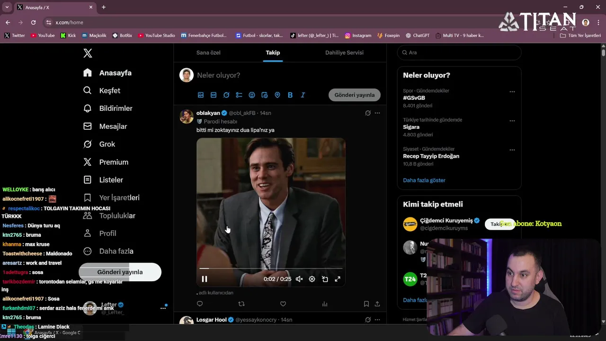
Task: Open ChatGPT bookmark
Action: tap(417, 36)
